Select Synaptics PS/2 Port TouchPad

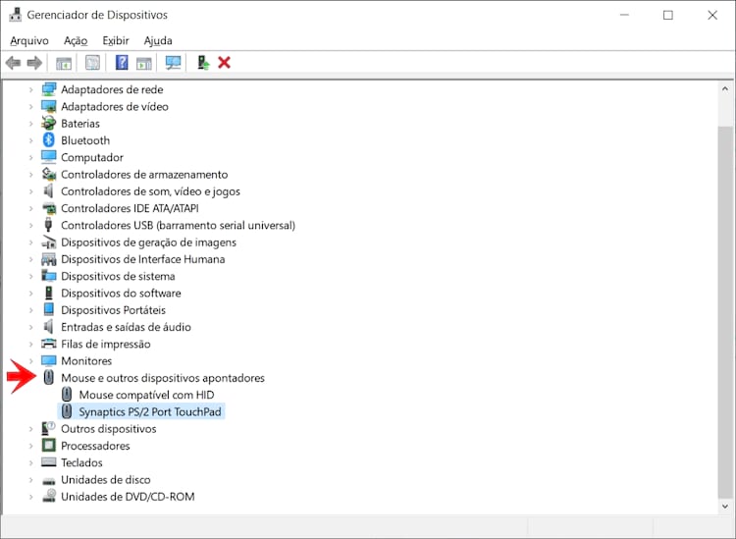click(150, 411)
